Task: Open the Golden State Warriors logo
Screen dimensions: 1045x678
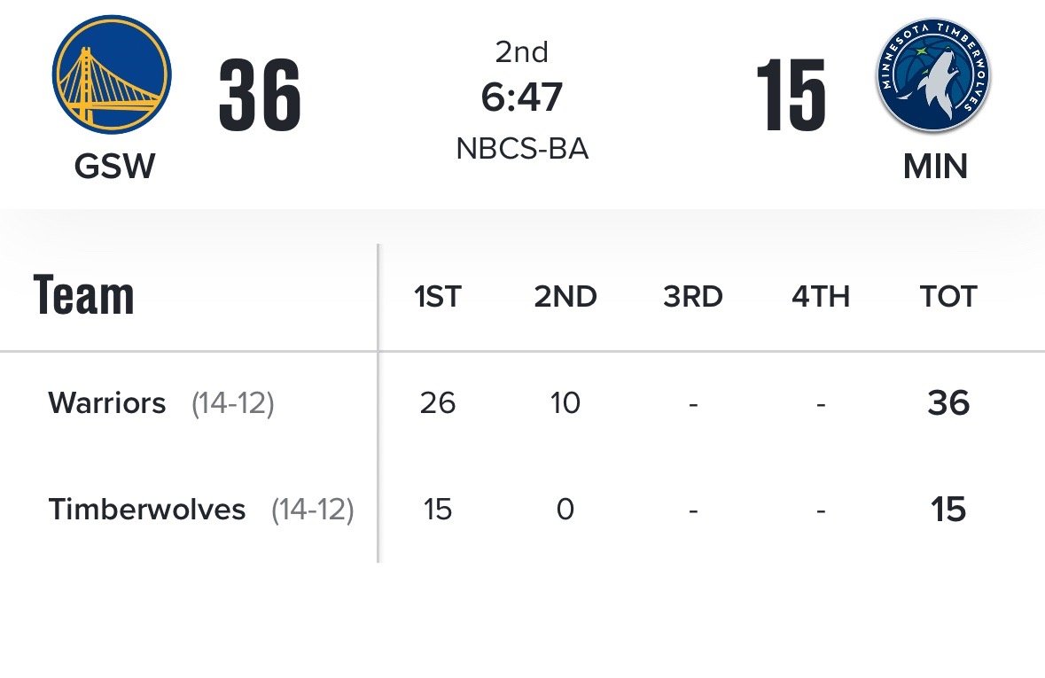Action: pyautogui.click(x=112, y=74)
